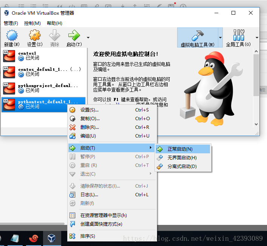Choose 复制(O)... clone in the context menu

tap(112, 119)
